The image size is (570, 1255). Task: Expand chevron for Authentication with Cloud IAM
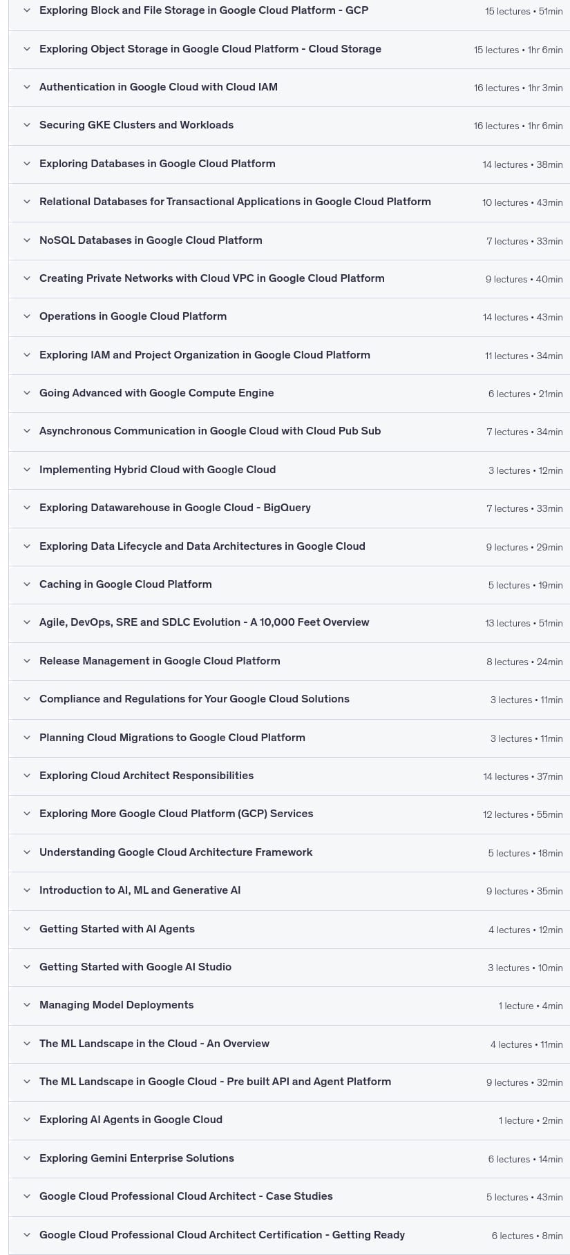[x=27, y=87]
